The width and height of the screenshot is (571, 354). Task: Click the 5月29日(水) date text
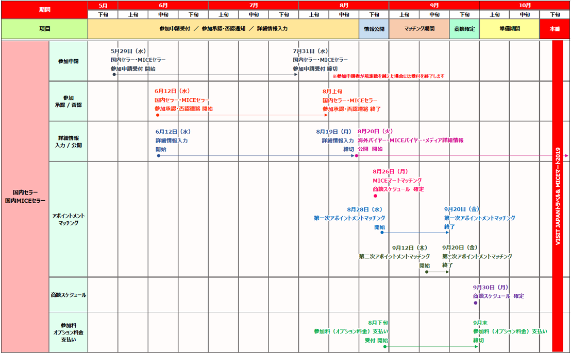point(128,51)
